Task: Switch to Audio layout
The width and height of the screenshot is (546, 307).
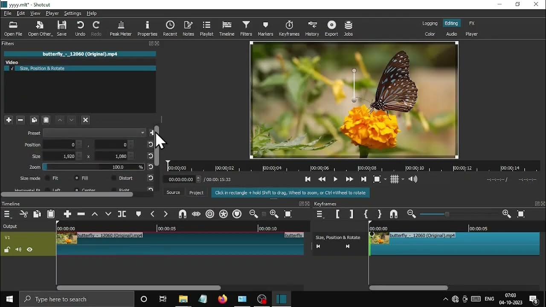Action: point(451,34)
